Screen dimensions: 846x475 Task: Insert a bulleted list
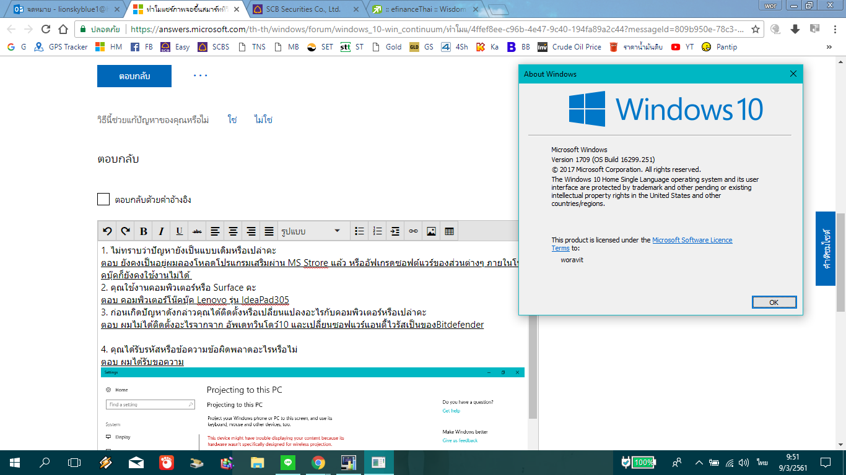click(x=359, y=231)
